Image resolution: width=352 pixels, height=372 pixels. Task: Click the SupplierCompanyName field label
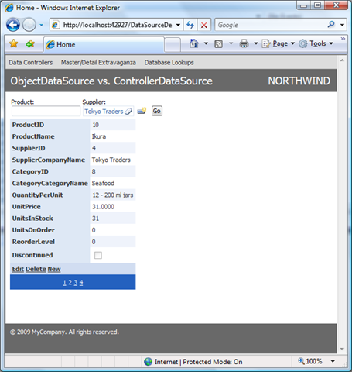point(49,160)
